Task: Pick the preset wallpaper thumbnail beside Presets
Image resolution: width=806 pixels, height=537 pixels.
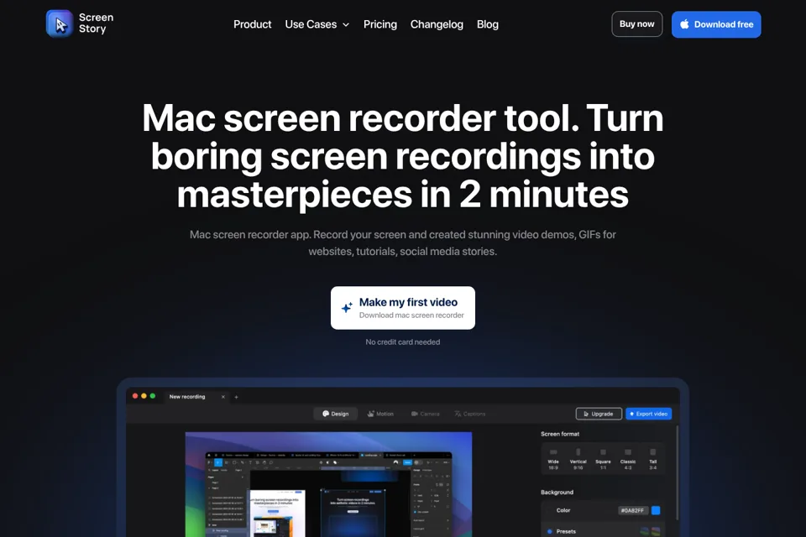Action: 650,531
